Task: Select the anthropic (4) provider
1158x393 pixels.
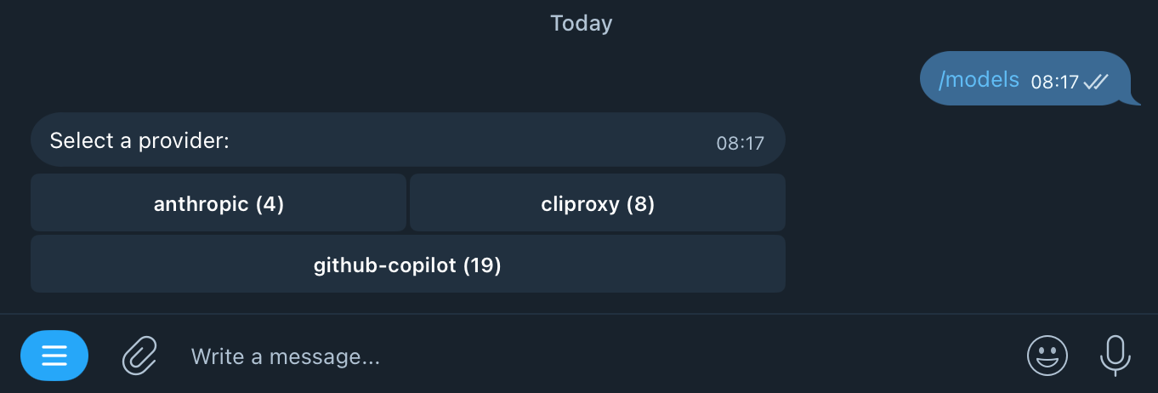Action: coord(219,203)
